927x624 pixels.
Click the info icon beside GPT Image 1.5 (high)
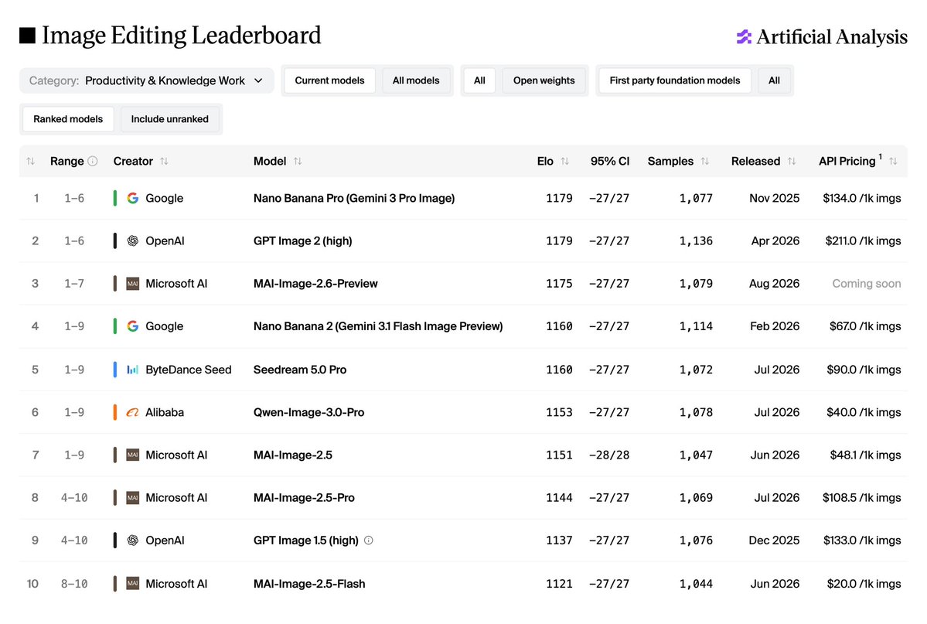[x=368, y=540]
